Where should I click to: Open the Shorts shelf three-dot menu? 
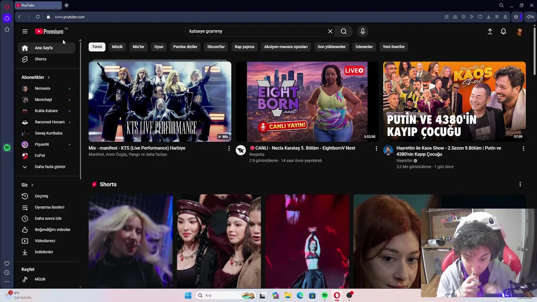coord(520,185)
